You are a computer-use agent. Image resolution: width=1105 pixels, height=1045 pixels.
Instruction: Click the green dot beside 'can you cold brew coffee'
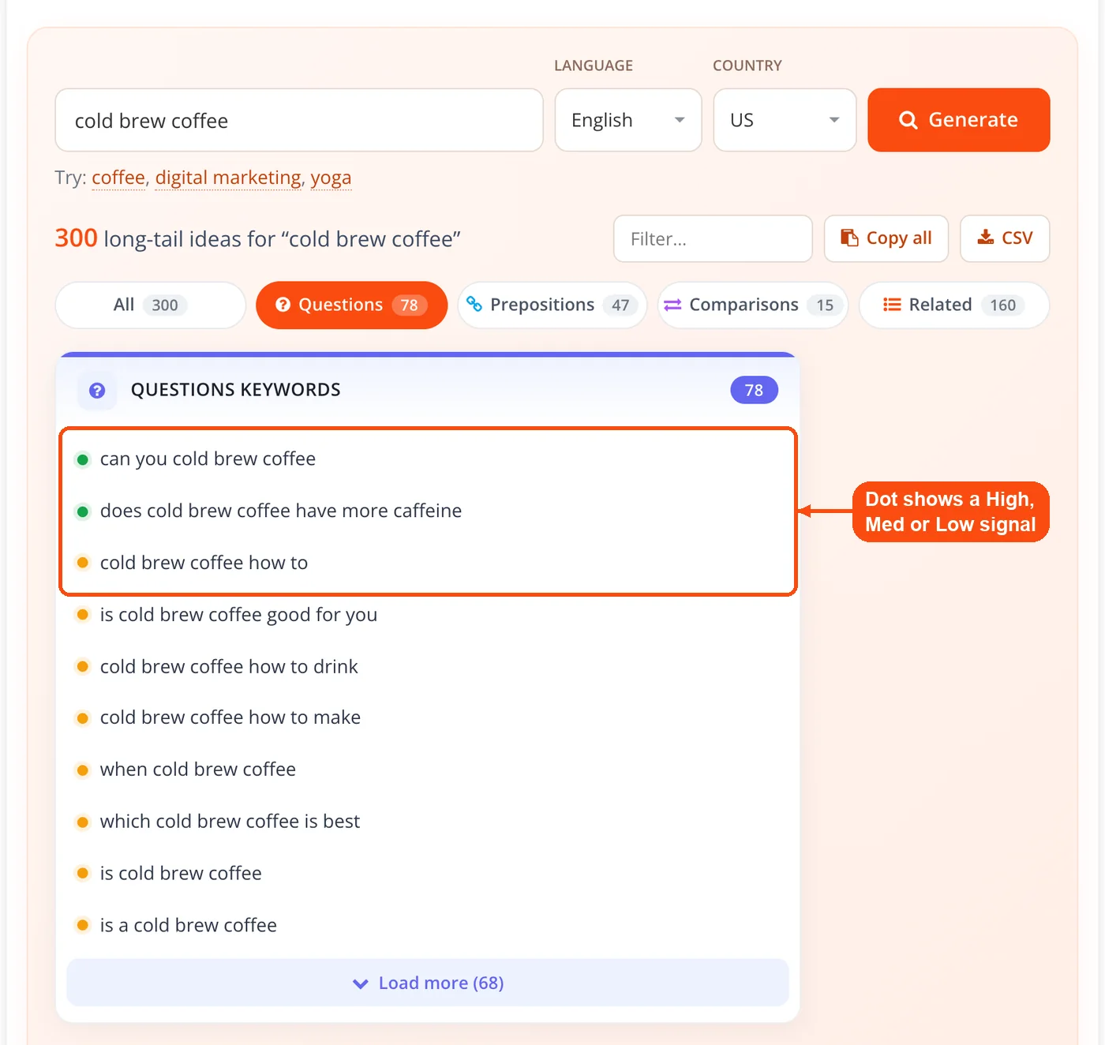coord(83,459)
